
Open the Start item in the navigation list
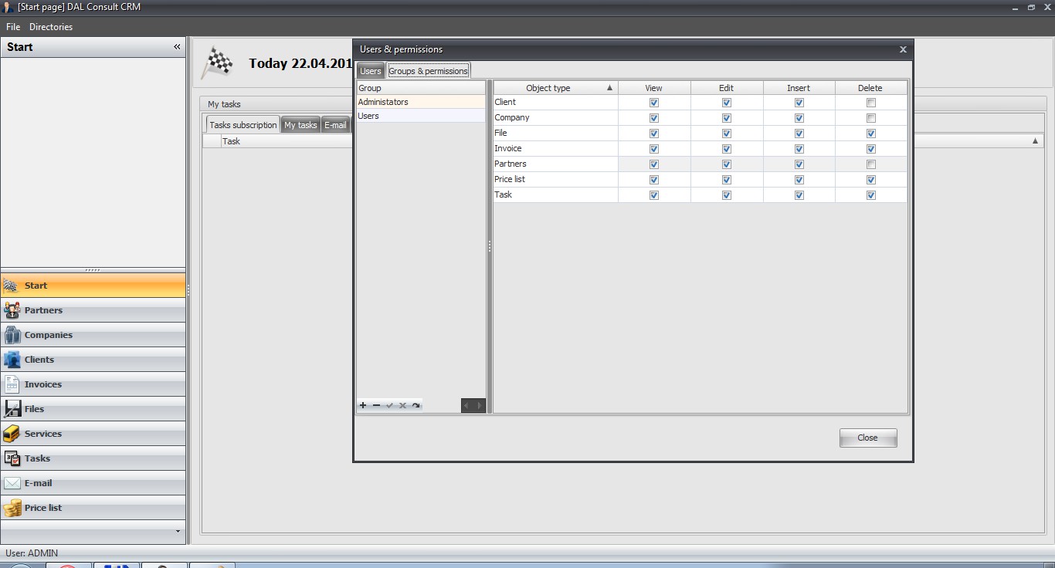point(93,286)
